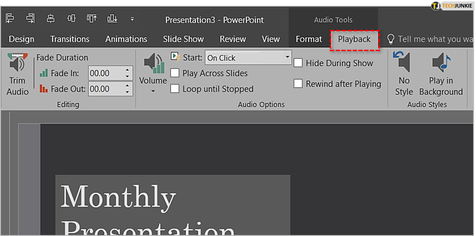The height and width of the screenshot is (236, 476).
Task: Decrease Fade In value with down arrow
Action: tap(127, 77)
